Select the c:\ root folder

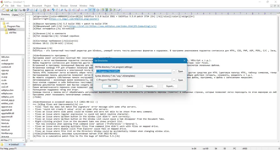[x=8, y=23]
